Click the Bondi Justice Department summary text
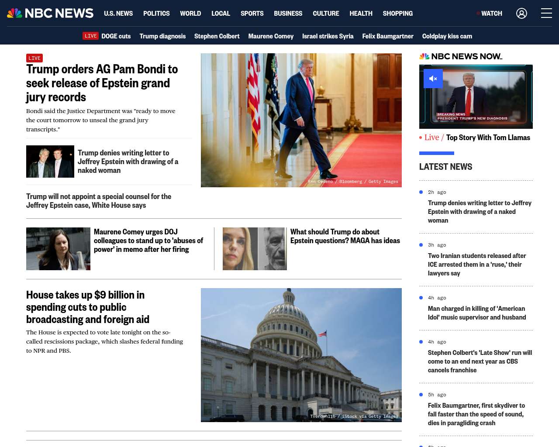This screenshot has width=559, height=447. point(101,120)
